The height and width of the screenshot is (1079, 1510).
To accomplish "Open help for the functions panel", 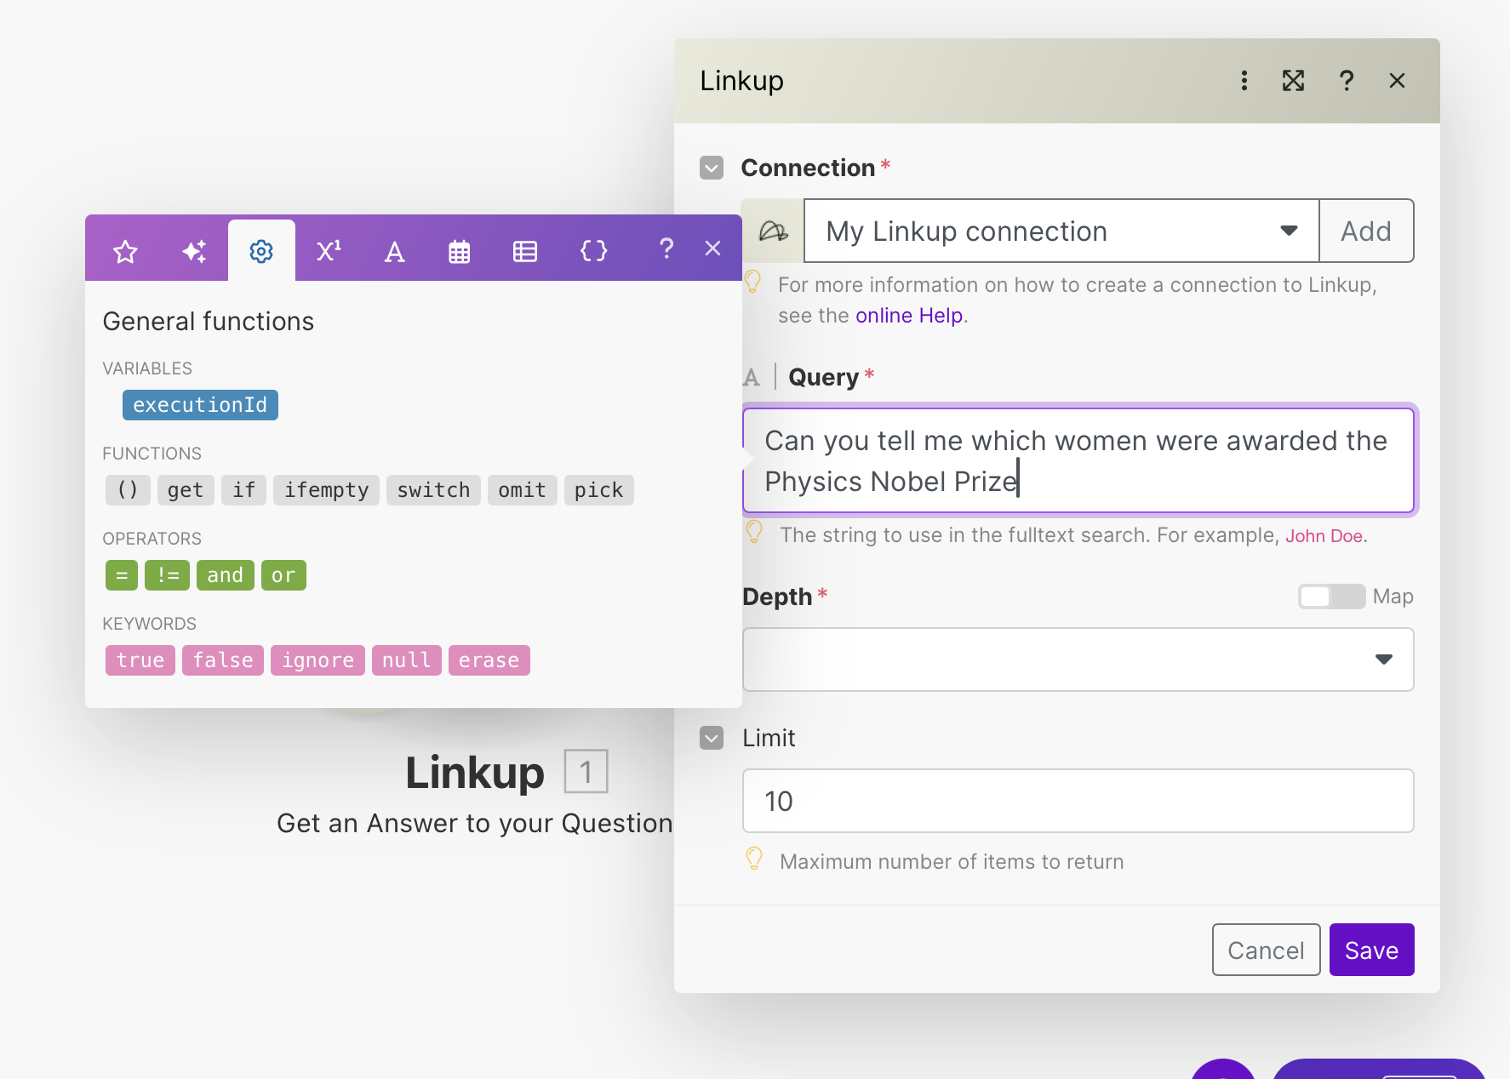I will [666, 248].
